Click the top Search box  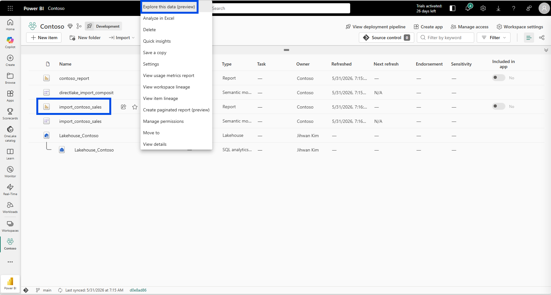(x=280, y=8)
